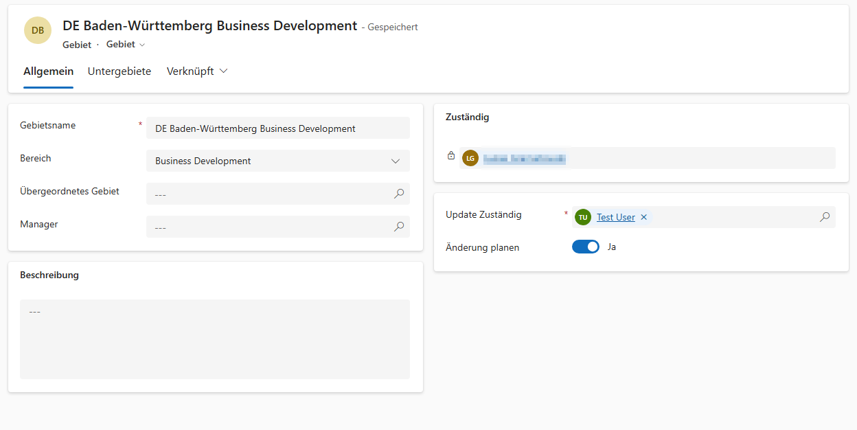Image resolution: width=857 pixels, height=430 pixels.
Task: Open the Gebiet form selector chevron
Action: (x=142, y=45)
